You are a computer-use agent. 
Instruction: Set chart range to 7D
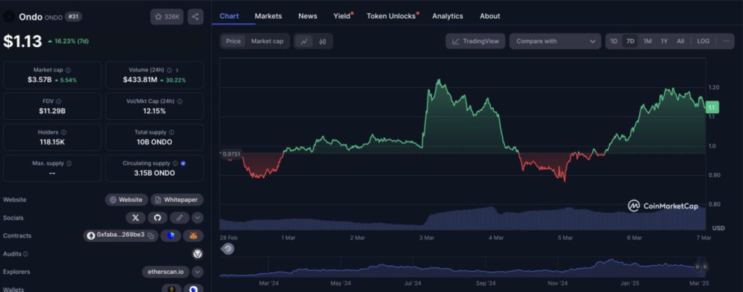(631, 41)
